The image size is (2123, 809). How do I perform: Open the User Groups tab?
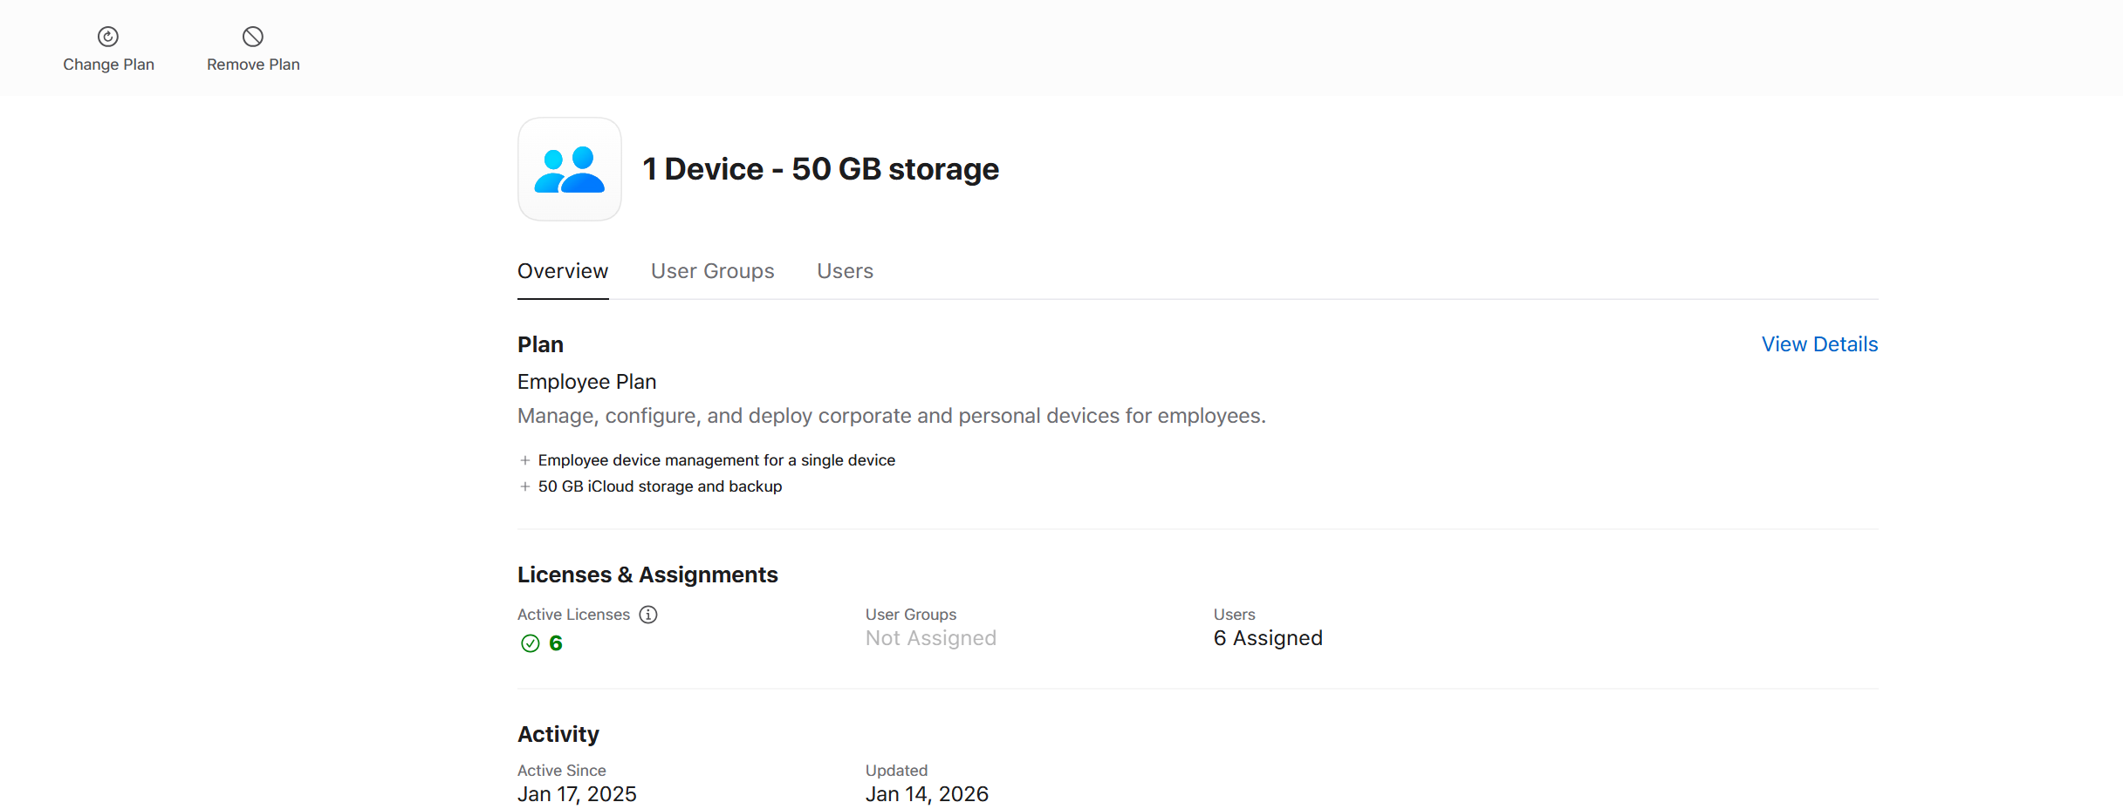[x=712, y=271]
